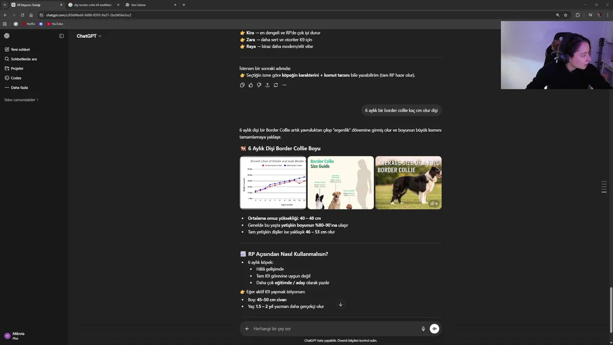Copy the response with the copy icon

click(242, 85)
